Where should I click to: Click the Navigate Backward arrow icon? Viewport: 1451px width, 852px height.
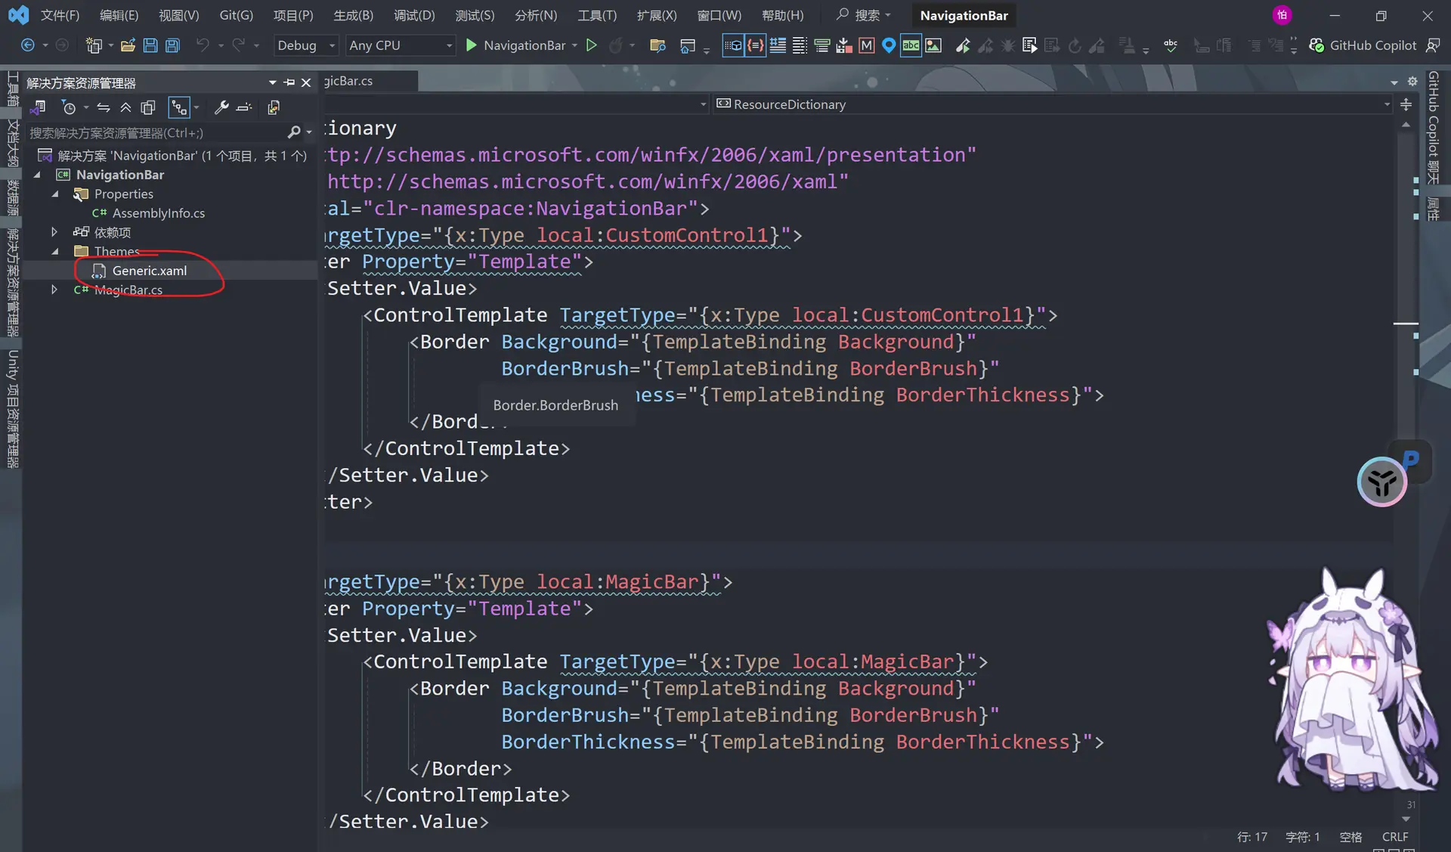[x=27, y=45]
